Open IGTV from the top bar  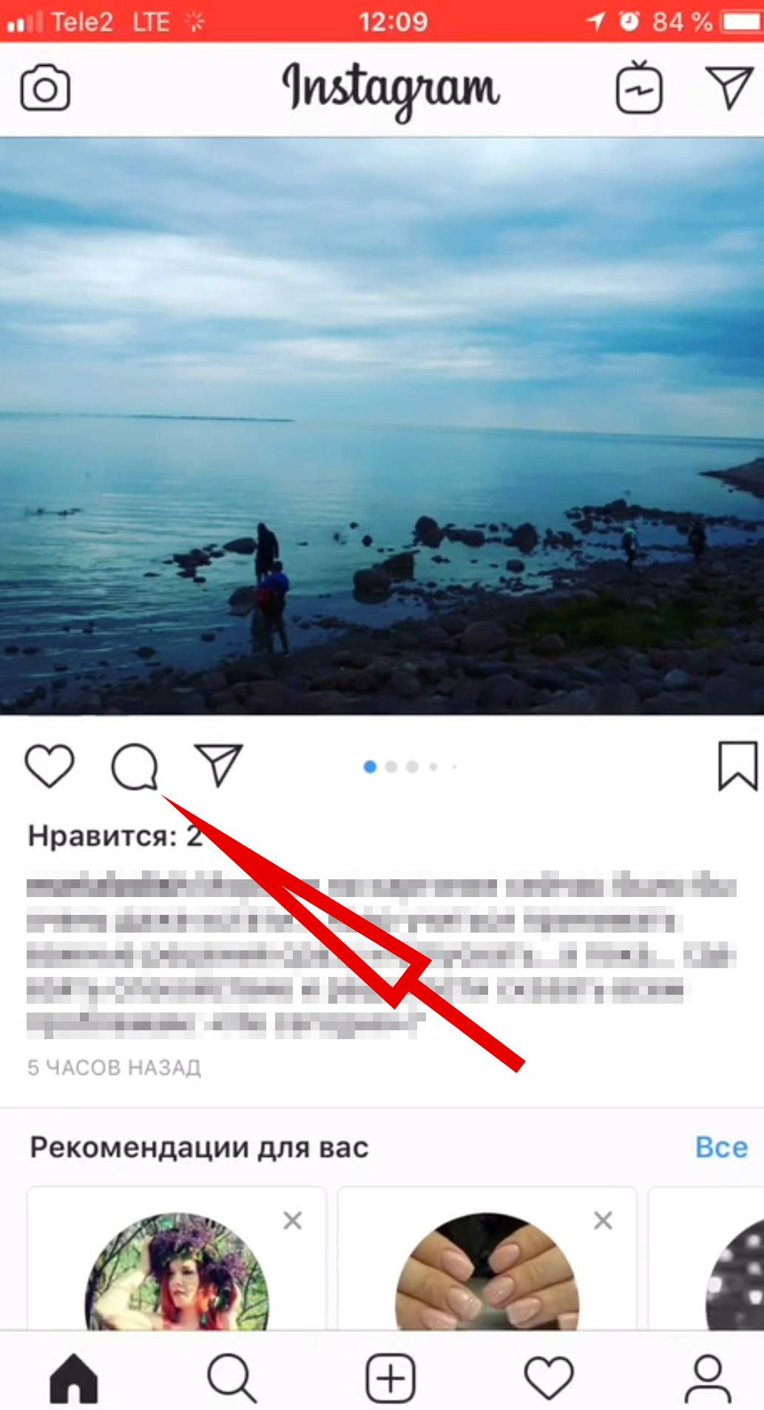click(639, 87)
